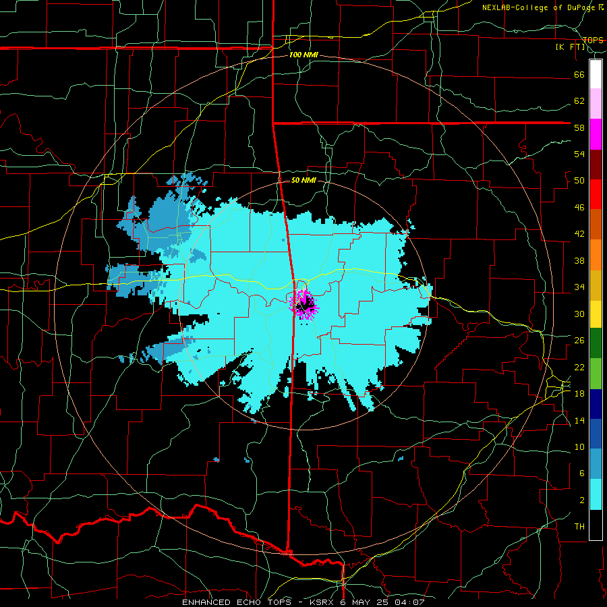
Task: Click the '34' legend value label
Action: [579, 287]
